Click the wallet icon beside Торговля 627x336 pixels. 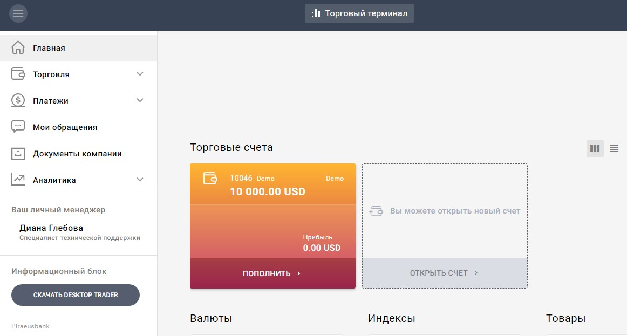(18, 74)
